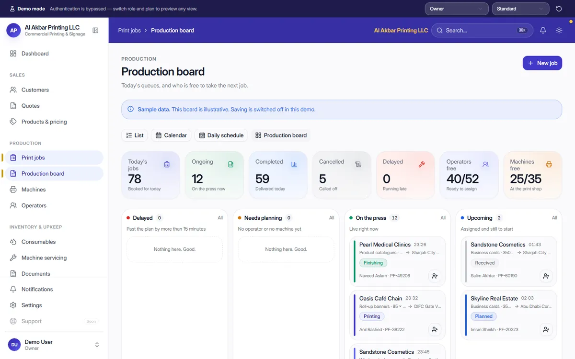Open Notifications in sidebar
Screen dimensions: 575x359
tap(54, 289)
